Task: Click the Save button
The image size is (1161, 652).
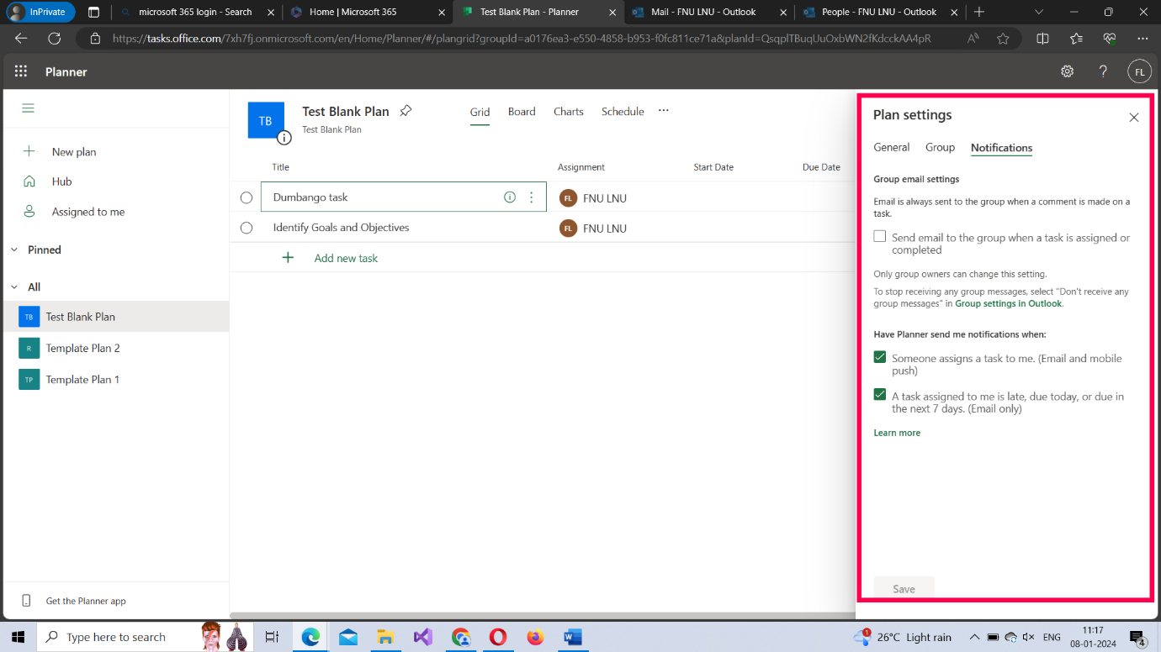Action: click(904, 589)
